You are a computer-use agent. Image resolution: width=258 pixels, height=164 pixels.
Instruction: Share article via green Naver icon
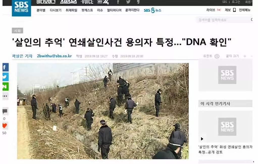[6, 87]
